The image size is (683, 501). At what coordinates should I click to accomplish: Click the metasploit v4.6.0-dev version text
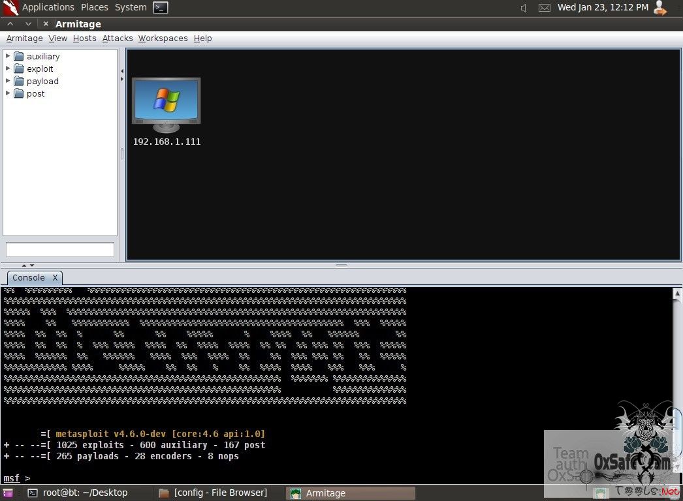click(x=160, y=434)
